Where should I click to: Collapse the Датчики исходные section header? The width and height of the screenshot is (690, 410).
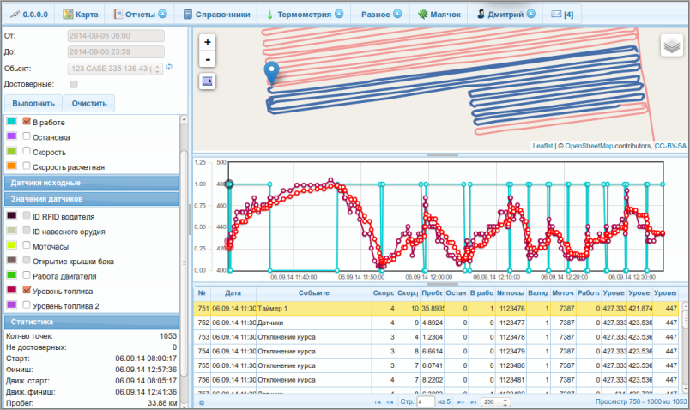tap(92, 183)
